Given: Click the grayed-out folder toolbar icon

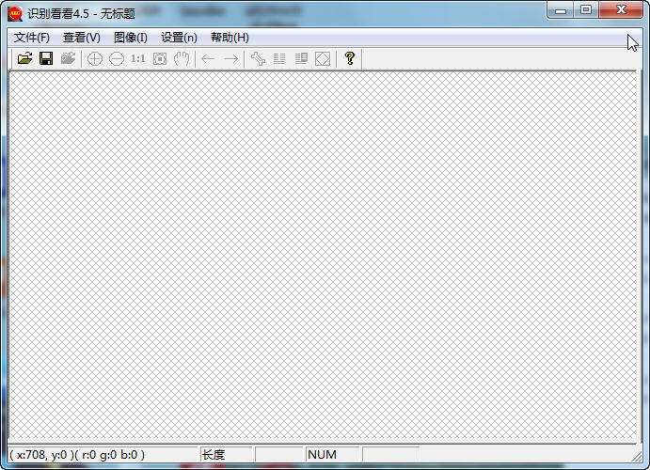Looking at the screenshot, I should (x=68, y=58).
